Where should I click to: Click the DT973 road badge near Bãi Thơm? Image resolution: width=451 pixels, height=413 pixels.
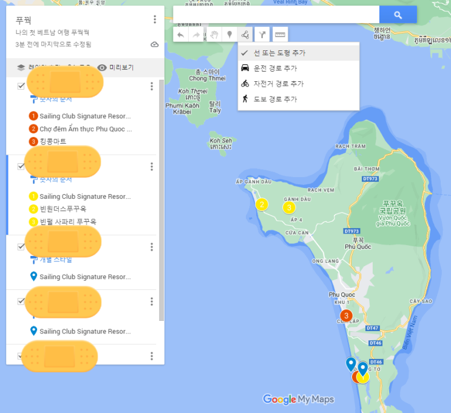click(x=370, y=179)
